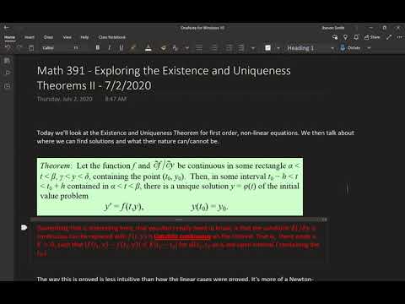The image size is (405, 304).
Task: Enter full screen mode with the arrows icon
Action: click(x=389, y=37)
